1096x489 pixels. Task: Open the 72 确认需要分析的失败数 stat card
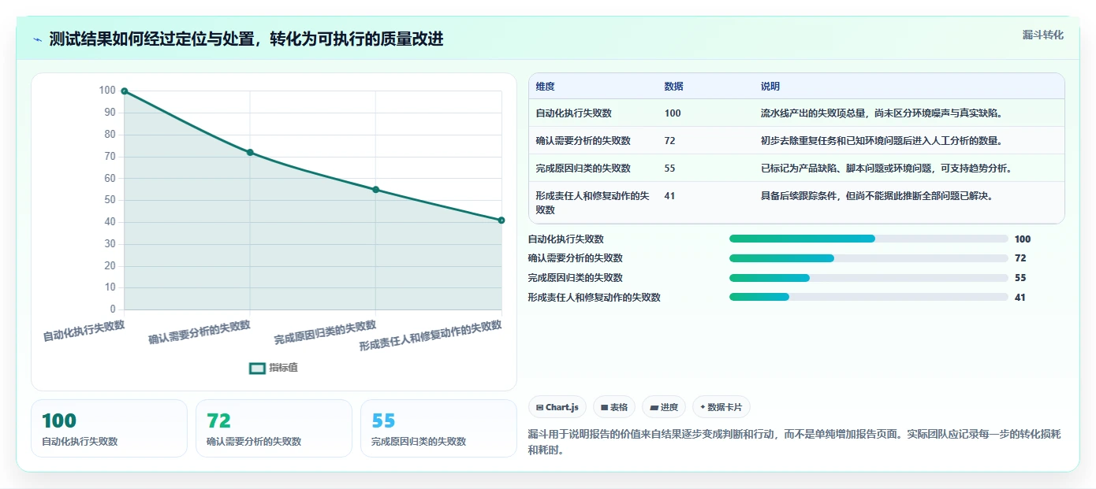[x=274, y=428]
